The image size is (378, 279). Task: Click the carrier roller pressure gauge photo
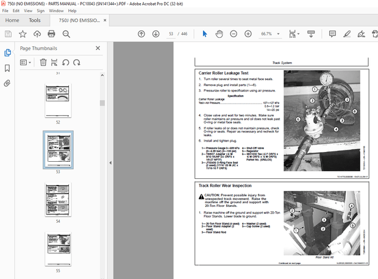pos(322,121)
